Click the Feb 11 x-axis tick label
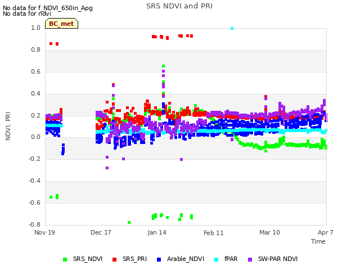This screenshot has height=270, width=360. [214, 233]
